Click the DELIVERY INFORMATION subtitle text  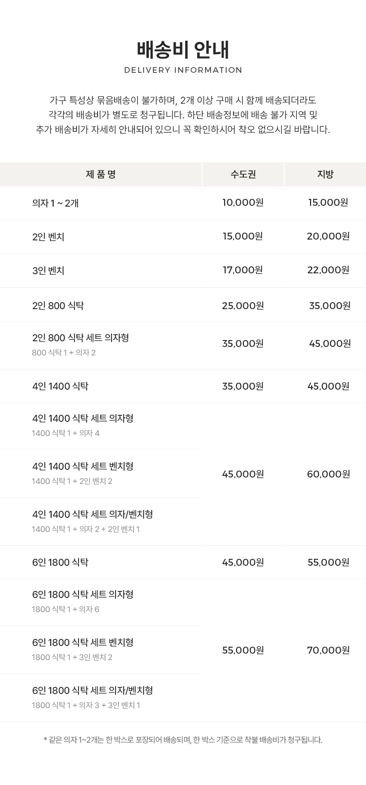(x=183, y=70)
